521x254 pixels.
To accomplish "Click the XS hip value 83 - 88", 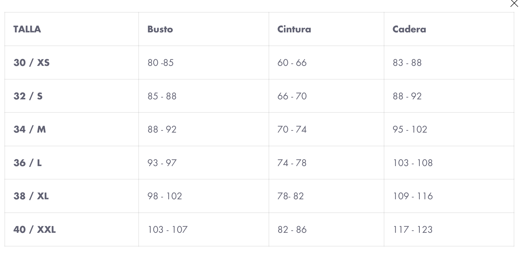I will tap(407, 63).
